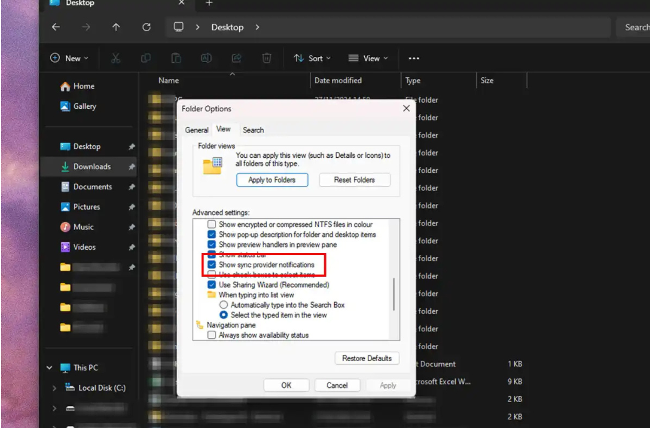Copy files with the Copy toolbar icon
This screenshot has height=428, width=650.
pos(146,58)
